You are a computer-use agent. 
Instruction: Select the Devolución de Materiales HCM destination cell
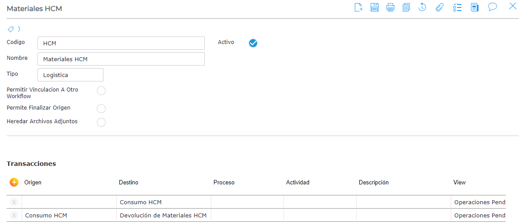tap(164, 216)
